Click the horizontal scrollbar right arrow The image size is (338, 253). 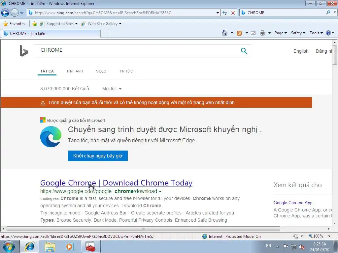(x=329, y=229)
